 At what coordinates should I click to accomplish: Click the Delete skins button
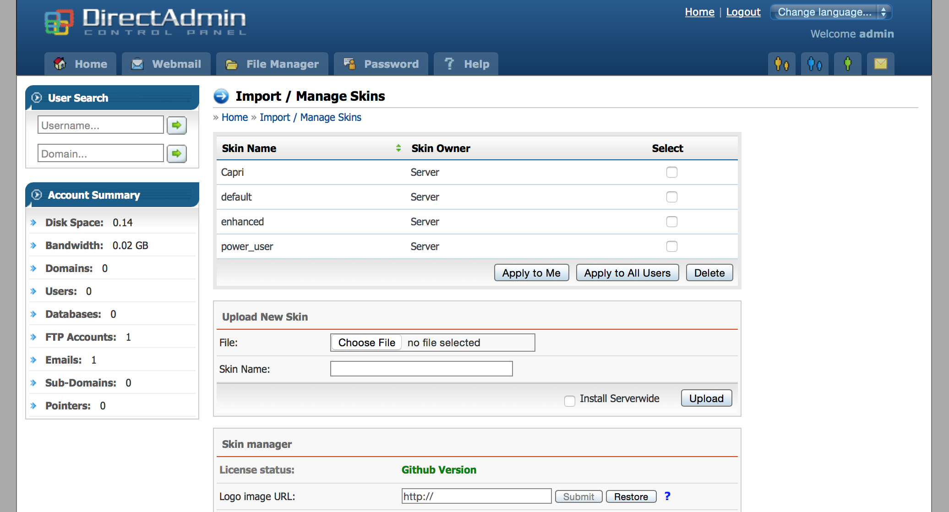709,273
